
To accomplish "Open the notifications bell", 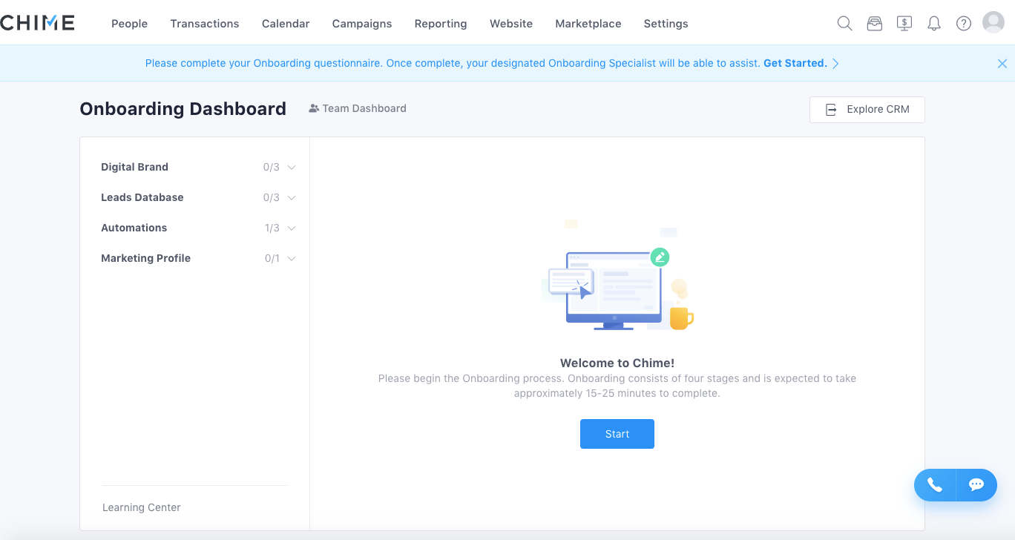I will tap(934, 24).
